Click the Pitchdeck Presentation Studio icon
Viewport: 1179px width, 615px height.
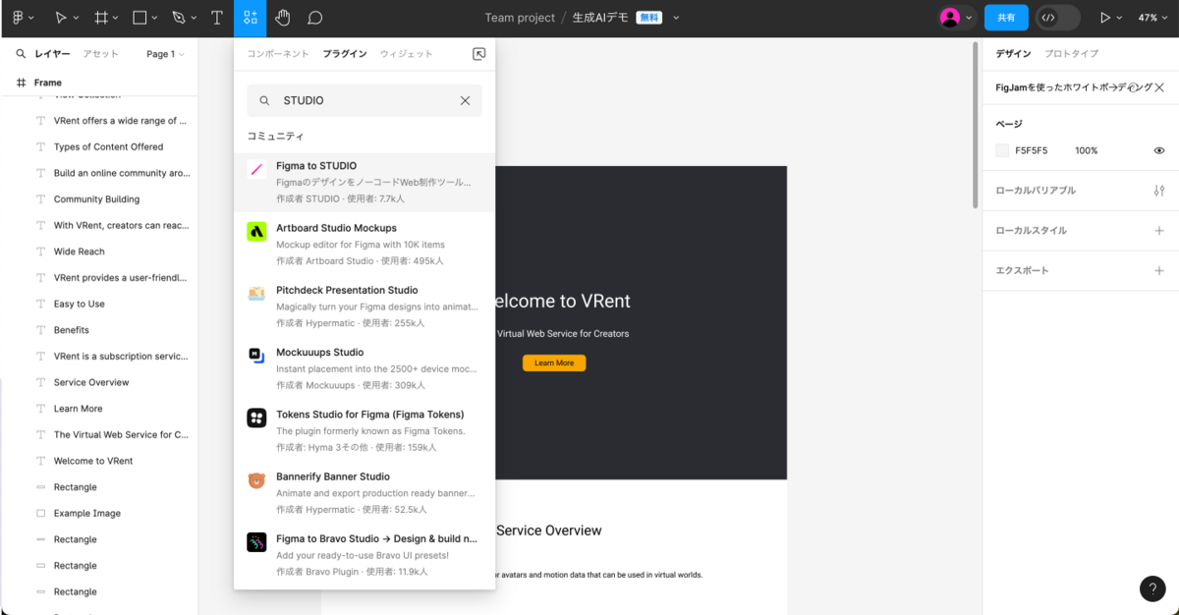(256, 294)
